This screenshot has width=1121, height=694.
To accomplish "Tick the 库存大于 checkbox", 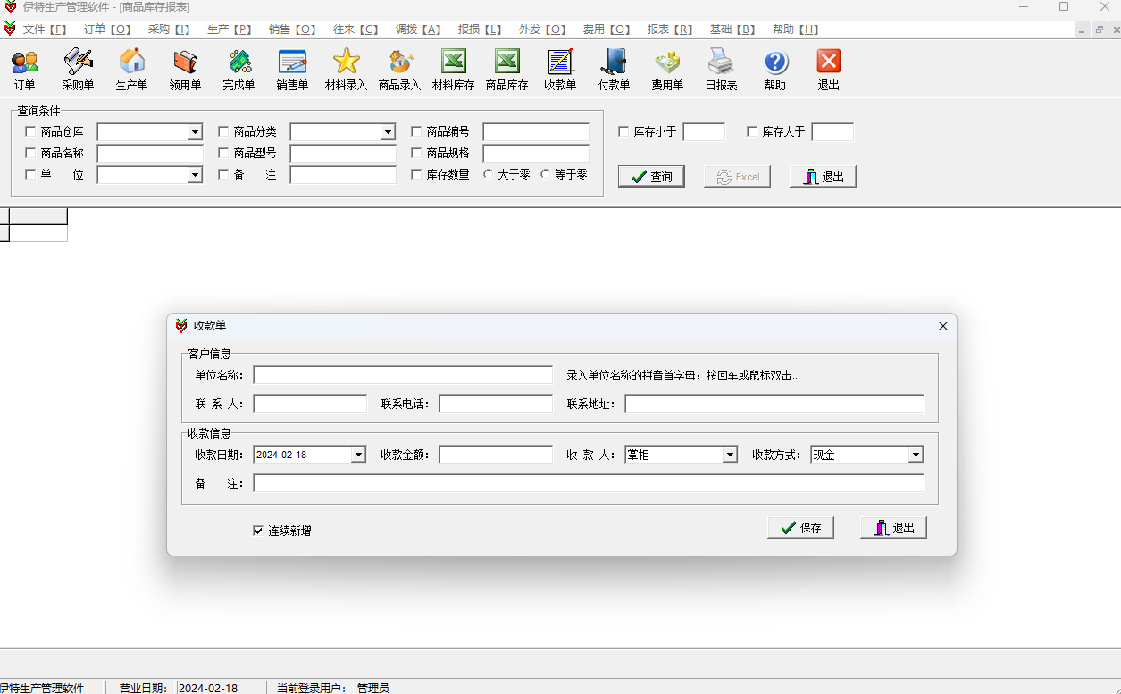I will [x=753, y=131].
